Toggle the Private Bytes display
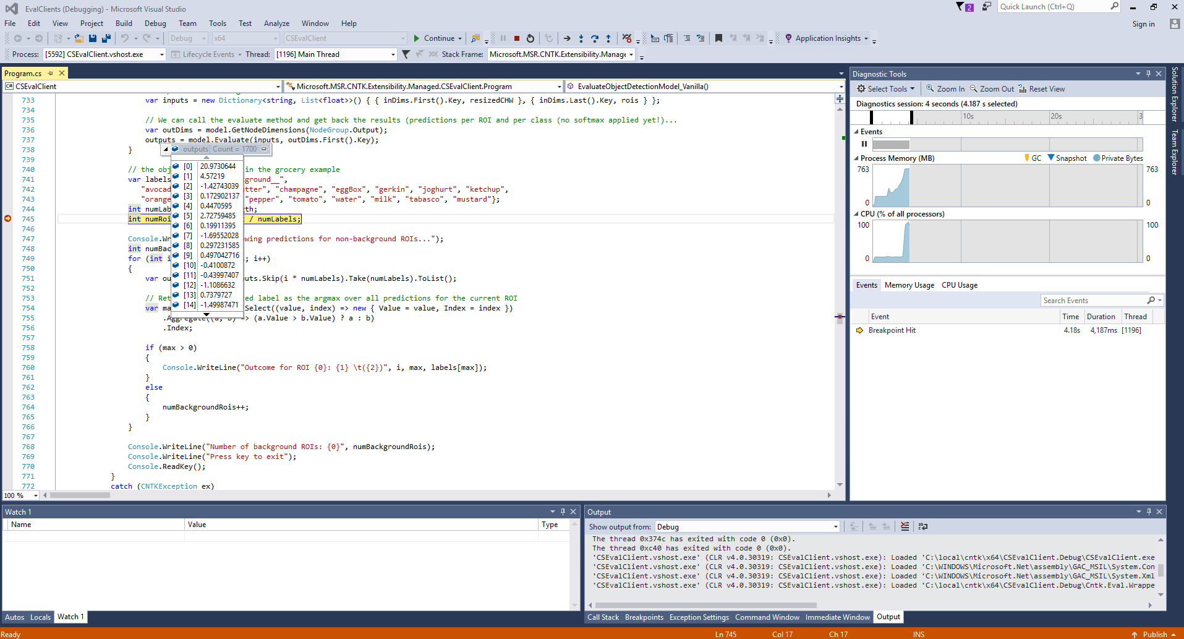Image resolution: width=1184 pixels, height=639 pixels. pos(1118,158)
